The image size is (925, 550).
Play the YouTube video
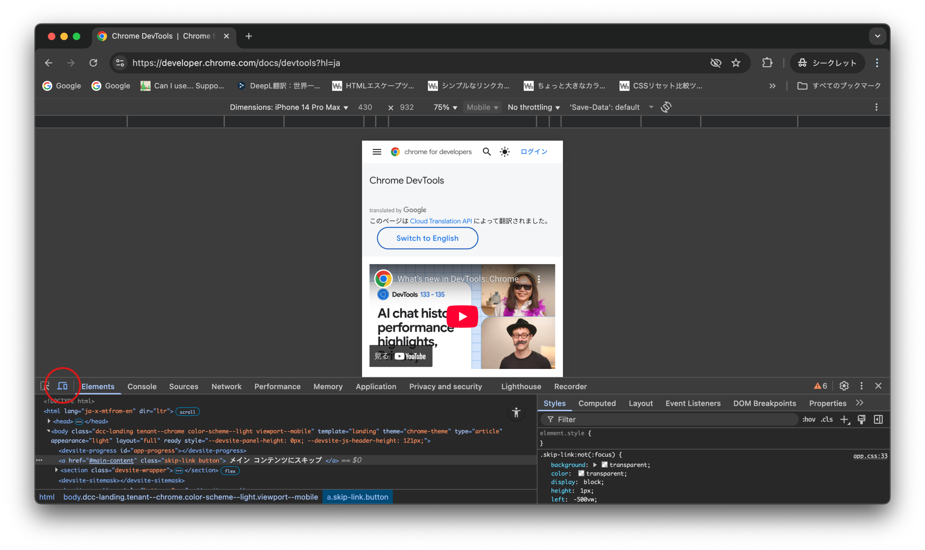462,316
